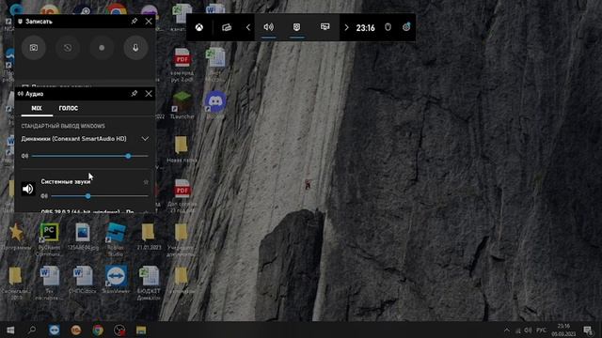
Task: Toggle the microphone in the Записать widget
Action: pyautogui.click(x=135, y=48)
